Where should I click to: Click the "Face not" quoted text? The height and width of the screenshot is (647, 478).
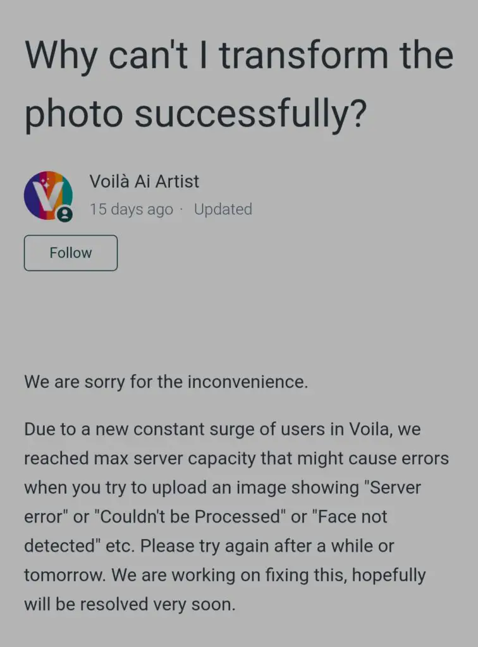tap(350, 517)
